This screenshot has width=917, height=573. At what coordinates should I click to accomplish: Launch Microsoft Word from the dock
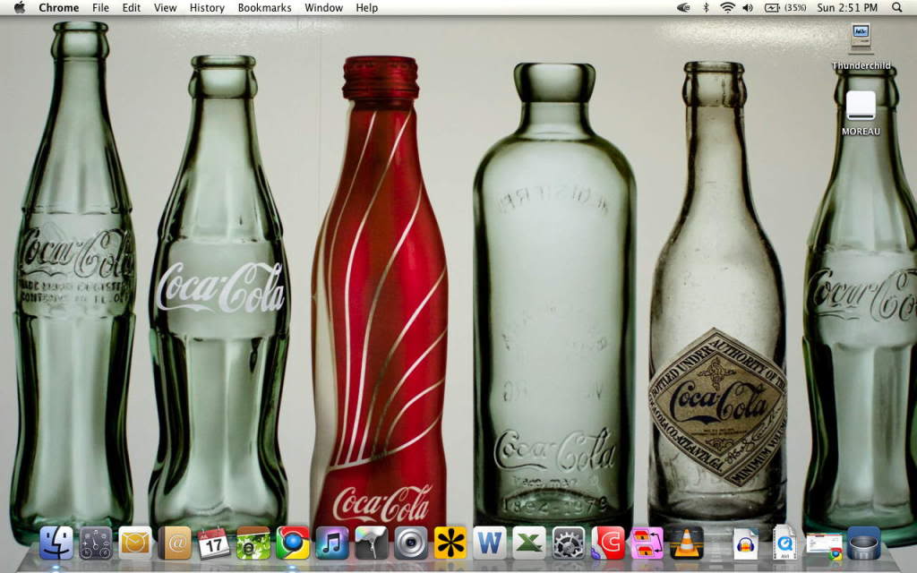coord(490,543)
